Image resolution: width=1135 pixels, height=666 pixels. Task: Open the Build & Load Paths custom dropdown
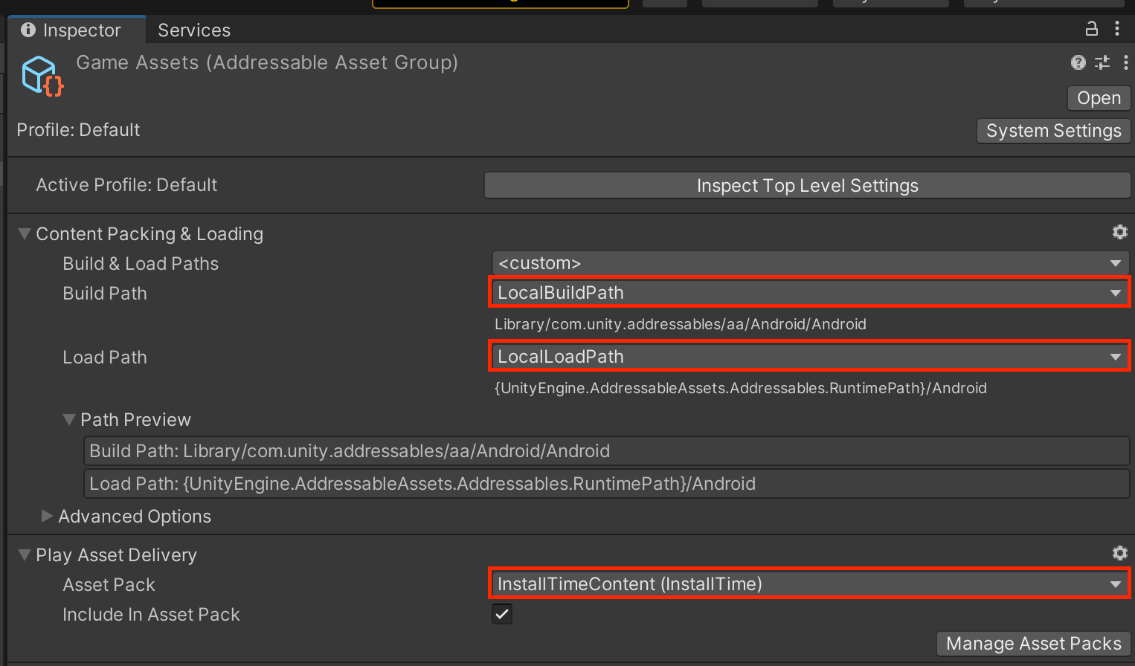[x=810, y=263]
